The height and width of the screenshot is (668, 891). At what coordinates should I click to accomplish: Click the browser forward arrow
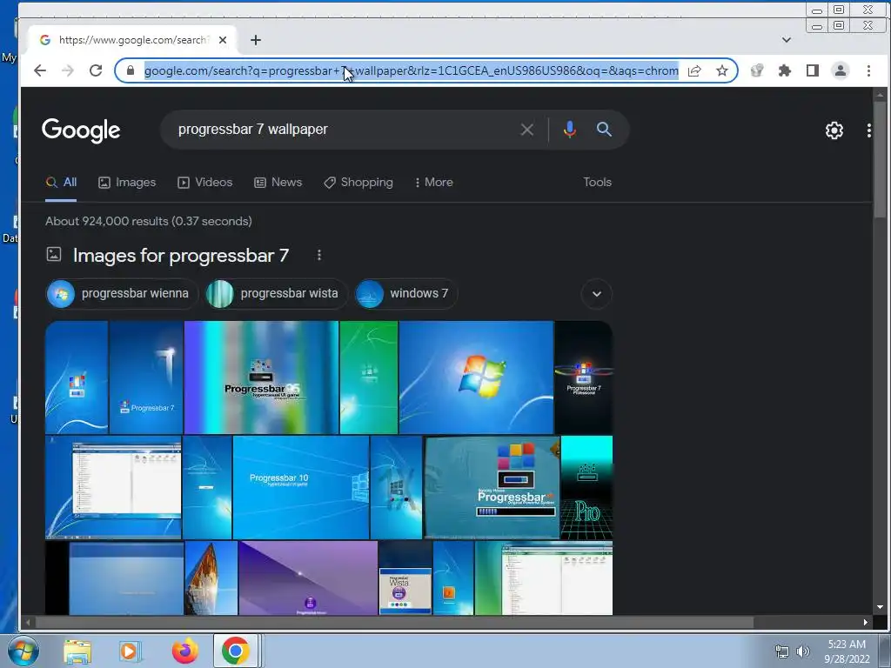tap(68, 70)
